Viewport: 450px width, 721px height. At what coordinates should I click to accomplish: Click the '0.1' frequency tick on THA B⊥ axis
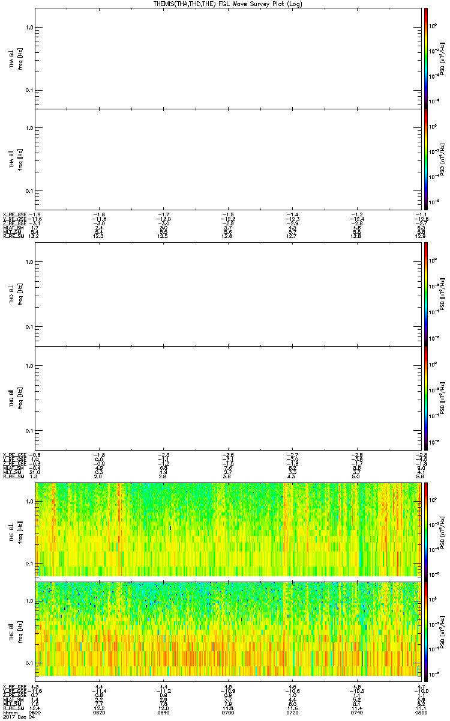[29, 91]
